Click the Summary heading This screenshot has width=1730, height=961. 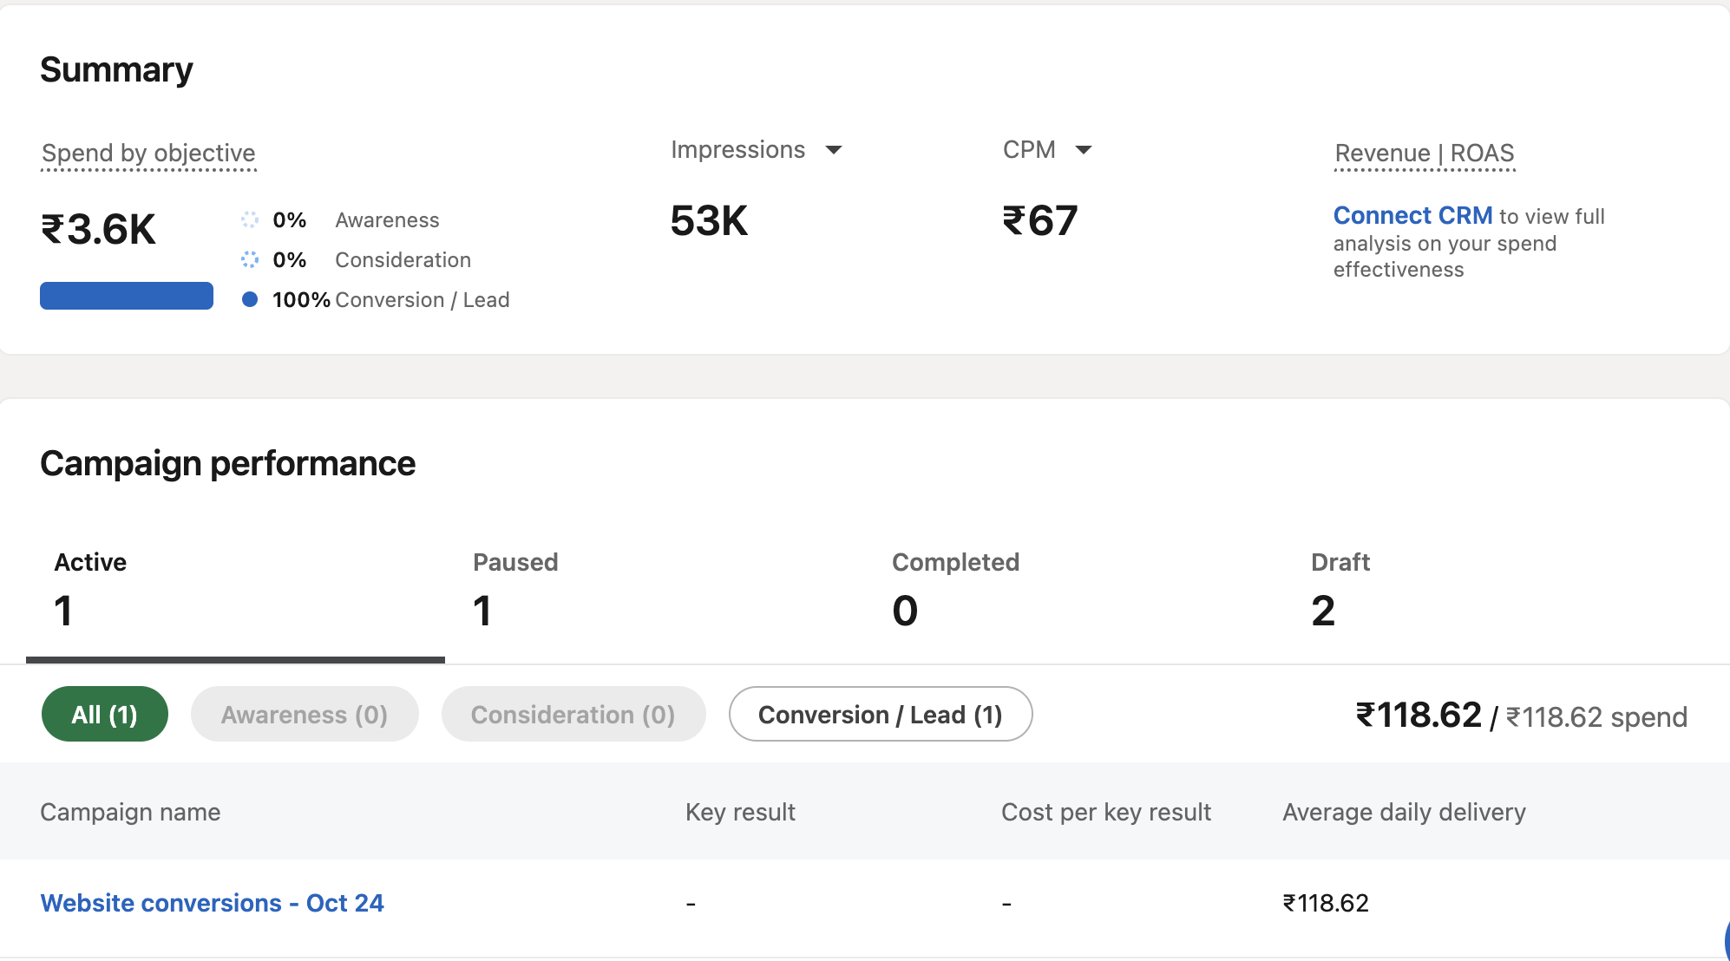[x=116, y=70]
